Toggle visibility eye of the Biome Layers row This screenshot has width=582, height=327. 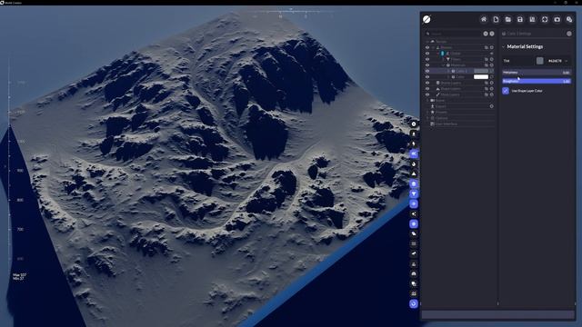[x=427, y=83]
